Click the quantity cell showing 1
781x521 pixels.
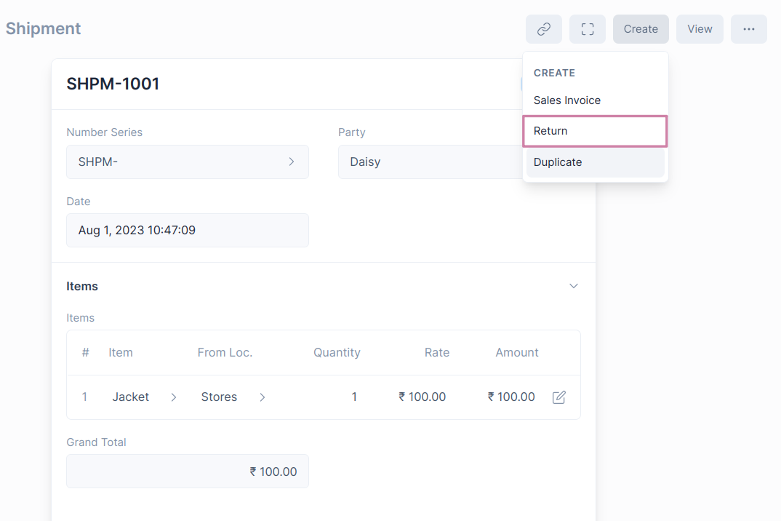pyautogui.click(x=353, y=397)
